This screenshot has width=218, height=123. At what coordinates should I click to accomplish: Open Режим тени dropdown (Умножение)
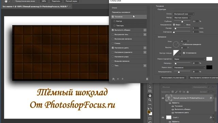(x=189, y=68)
